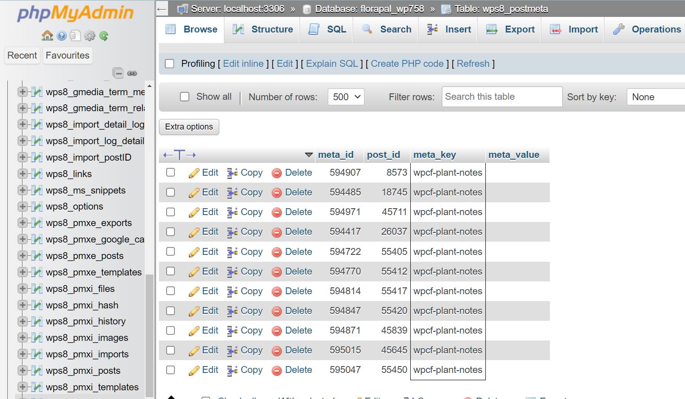This screenshot has width=685, height=399.
Task: Expand wps8_pmxe_posts tree node
Action: click(x=22, y=256)
